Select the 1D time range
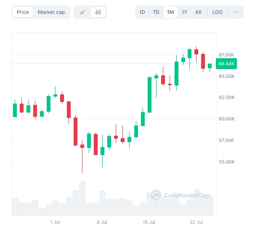Screen dimensions: 255x225 (x=142, y=12)
